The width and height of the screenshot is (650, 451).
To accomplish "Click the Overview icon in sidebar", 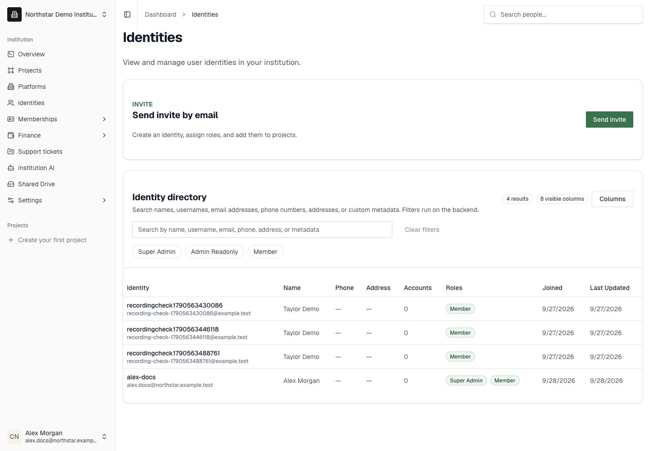I will click(11, 54).
